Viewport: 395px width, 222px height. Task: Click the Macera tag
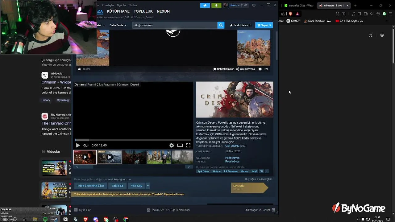tap(244, 171)
